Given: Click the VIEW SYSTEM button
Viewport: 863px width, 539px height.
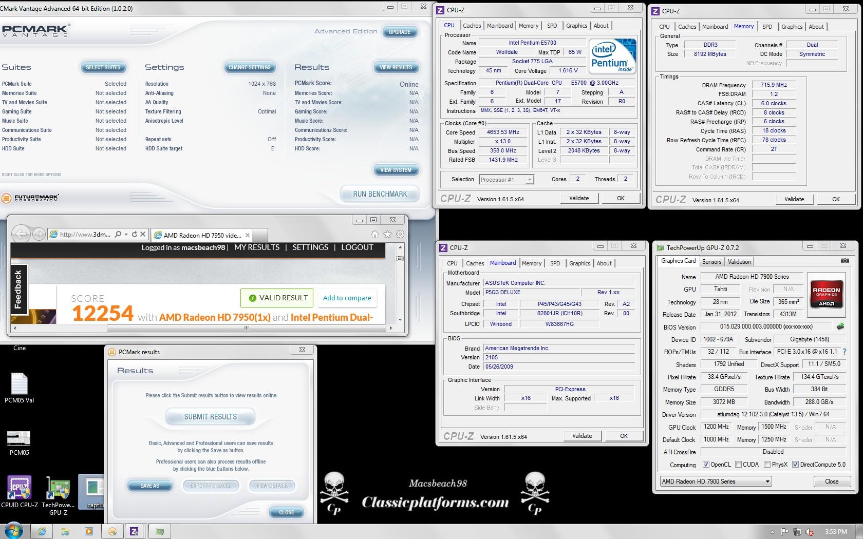Looking at the screenshot, I should pos(396,170).
